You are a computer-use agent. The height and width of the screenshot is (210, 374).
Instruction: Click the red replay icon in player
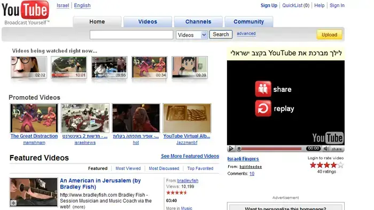(263, 108)
